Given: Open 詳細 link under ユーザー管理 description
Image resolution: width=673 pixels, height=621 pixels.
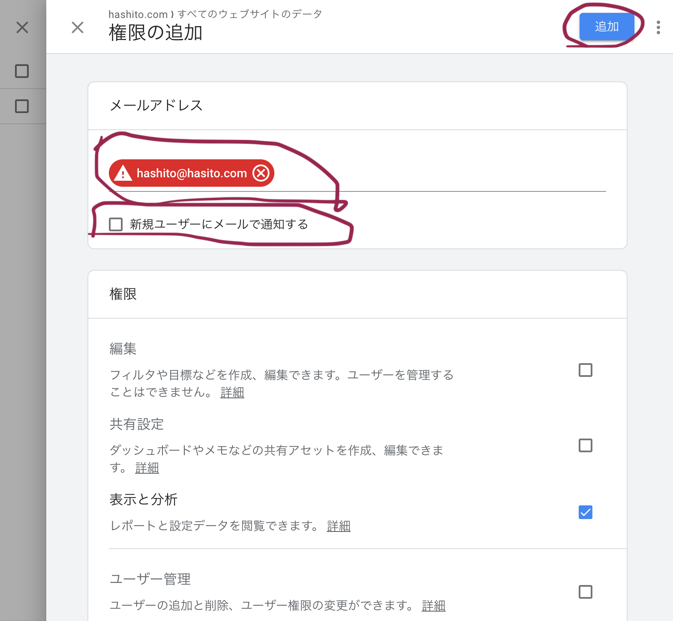Looking at the screenshot, I should click(433, 606).
